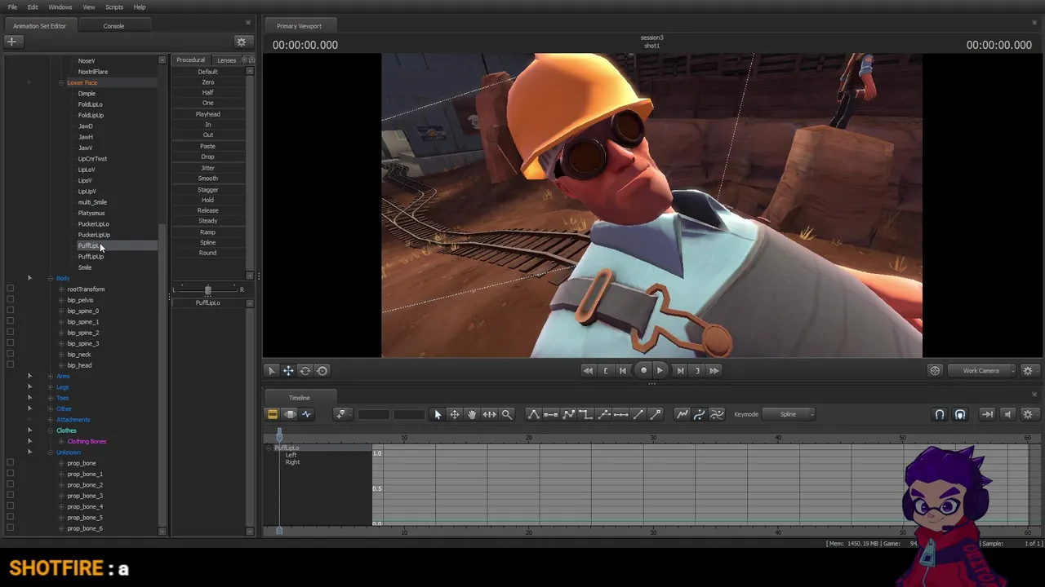Open the Windows menu

(60, 7)
